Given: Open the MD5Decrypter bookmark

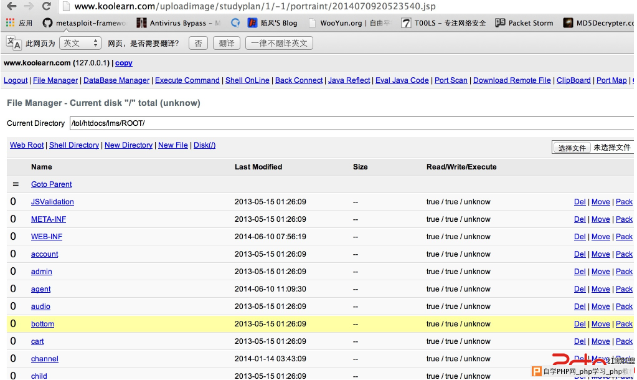Looking at the screenshot, I should point(598,23).
